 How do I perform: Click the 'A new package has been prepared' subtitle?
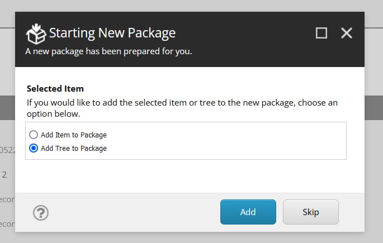coord(108,51)
